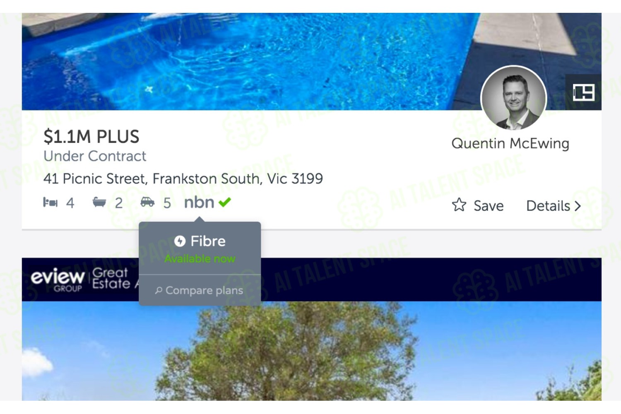Open Compare plans in nbn popup
This screenshot has height=414, width=621.
[x=200, y=291]
